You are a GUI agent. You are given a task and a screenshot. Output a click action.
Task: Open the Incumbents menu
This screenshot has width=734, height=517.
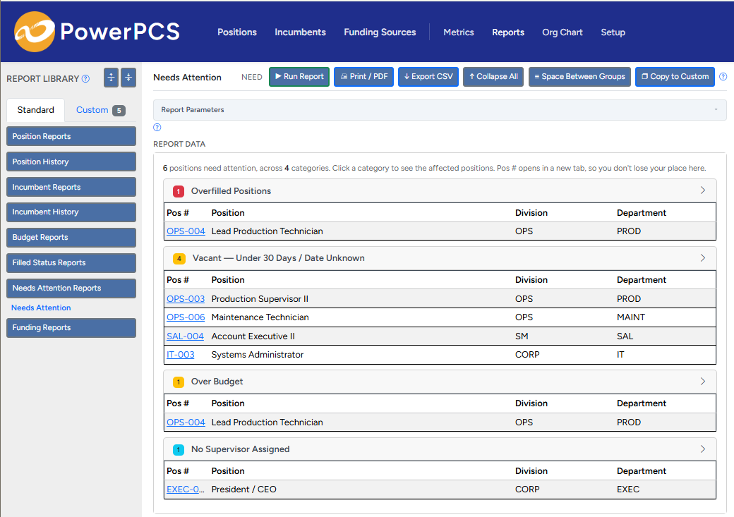pyautogui.click(x=300, y=32)
